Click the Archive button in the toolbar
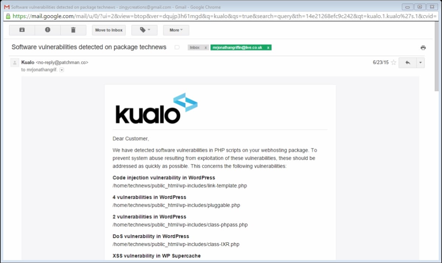The width and height of the screenshot is (442, 263). pyautogui.click(x=22, y=30)
